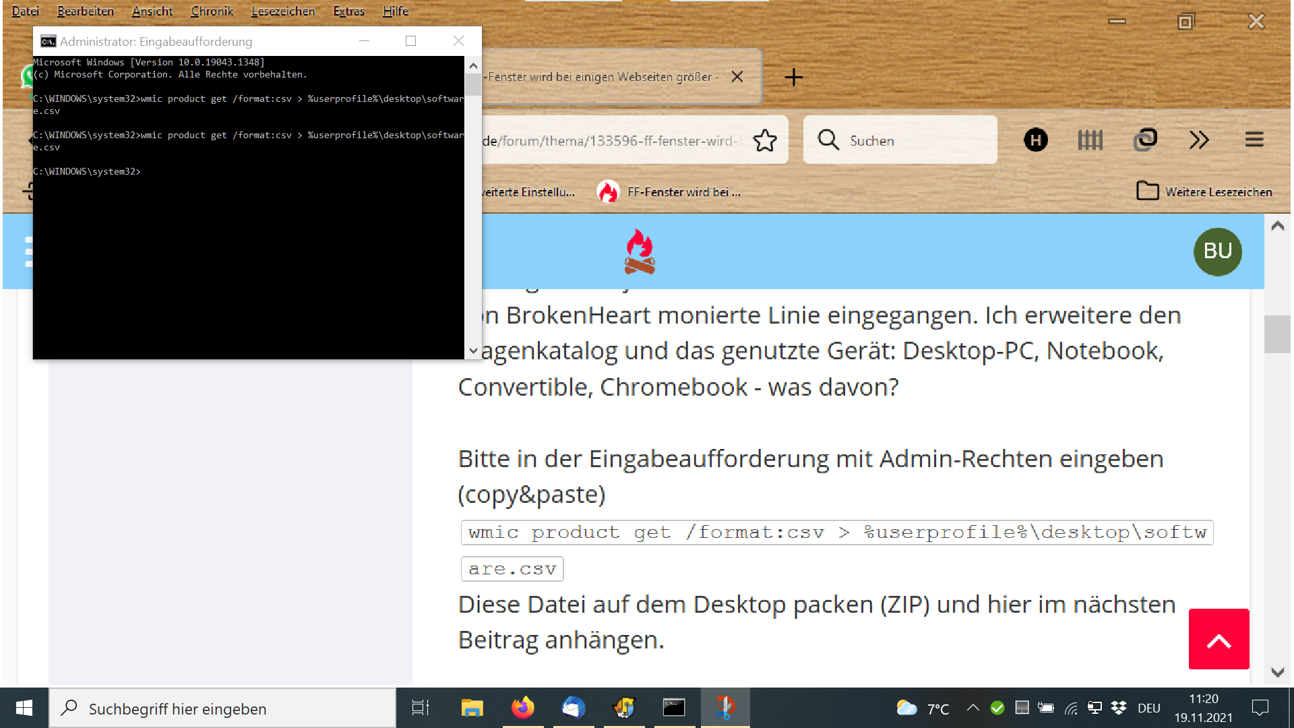The width and height of the screenshot is (1294, 728).
Task: Open synced tabs toolbar icon
Action: click(x=1145, y=140)
